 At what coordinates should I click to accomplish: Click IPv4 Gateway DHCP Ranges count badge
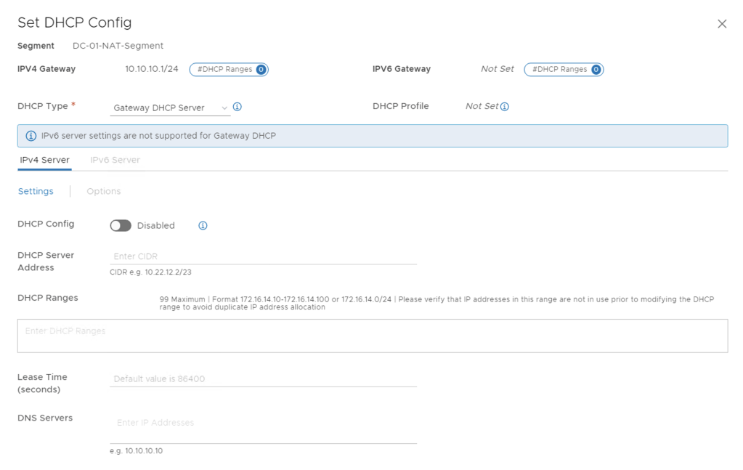(261, 70)
